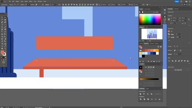
Task: Click Exclude shape mode in Pathfinder
Action: (151, 94)
